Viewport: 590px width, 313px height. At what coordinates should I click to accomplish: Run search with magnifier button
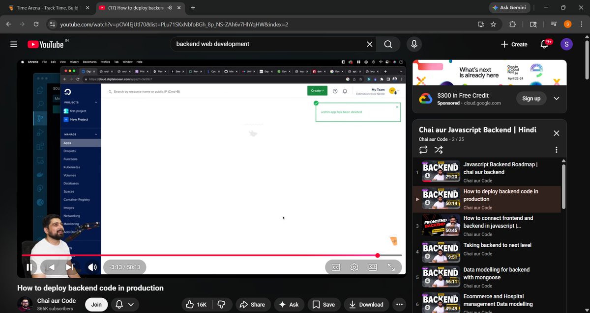pos(388,44)
